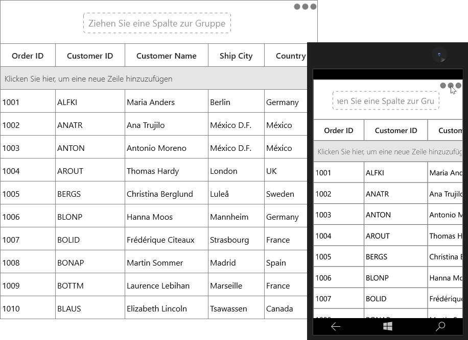Click phone 'Klicken Sie hier' add new row
Screen dimensions: 468x340
coord(388,151)
